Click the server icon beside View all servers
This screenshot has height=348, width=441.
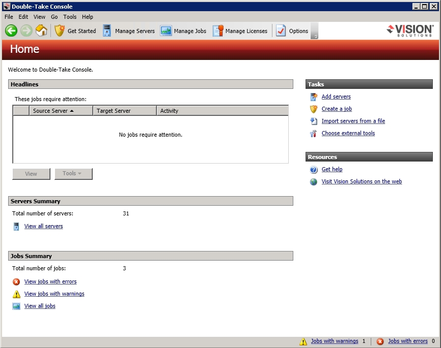coord(16,227)
